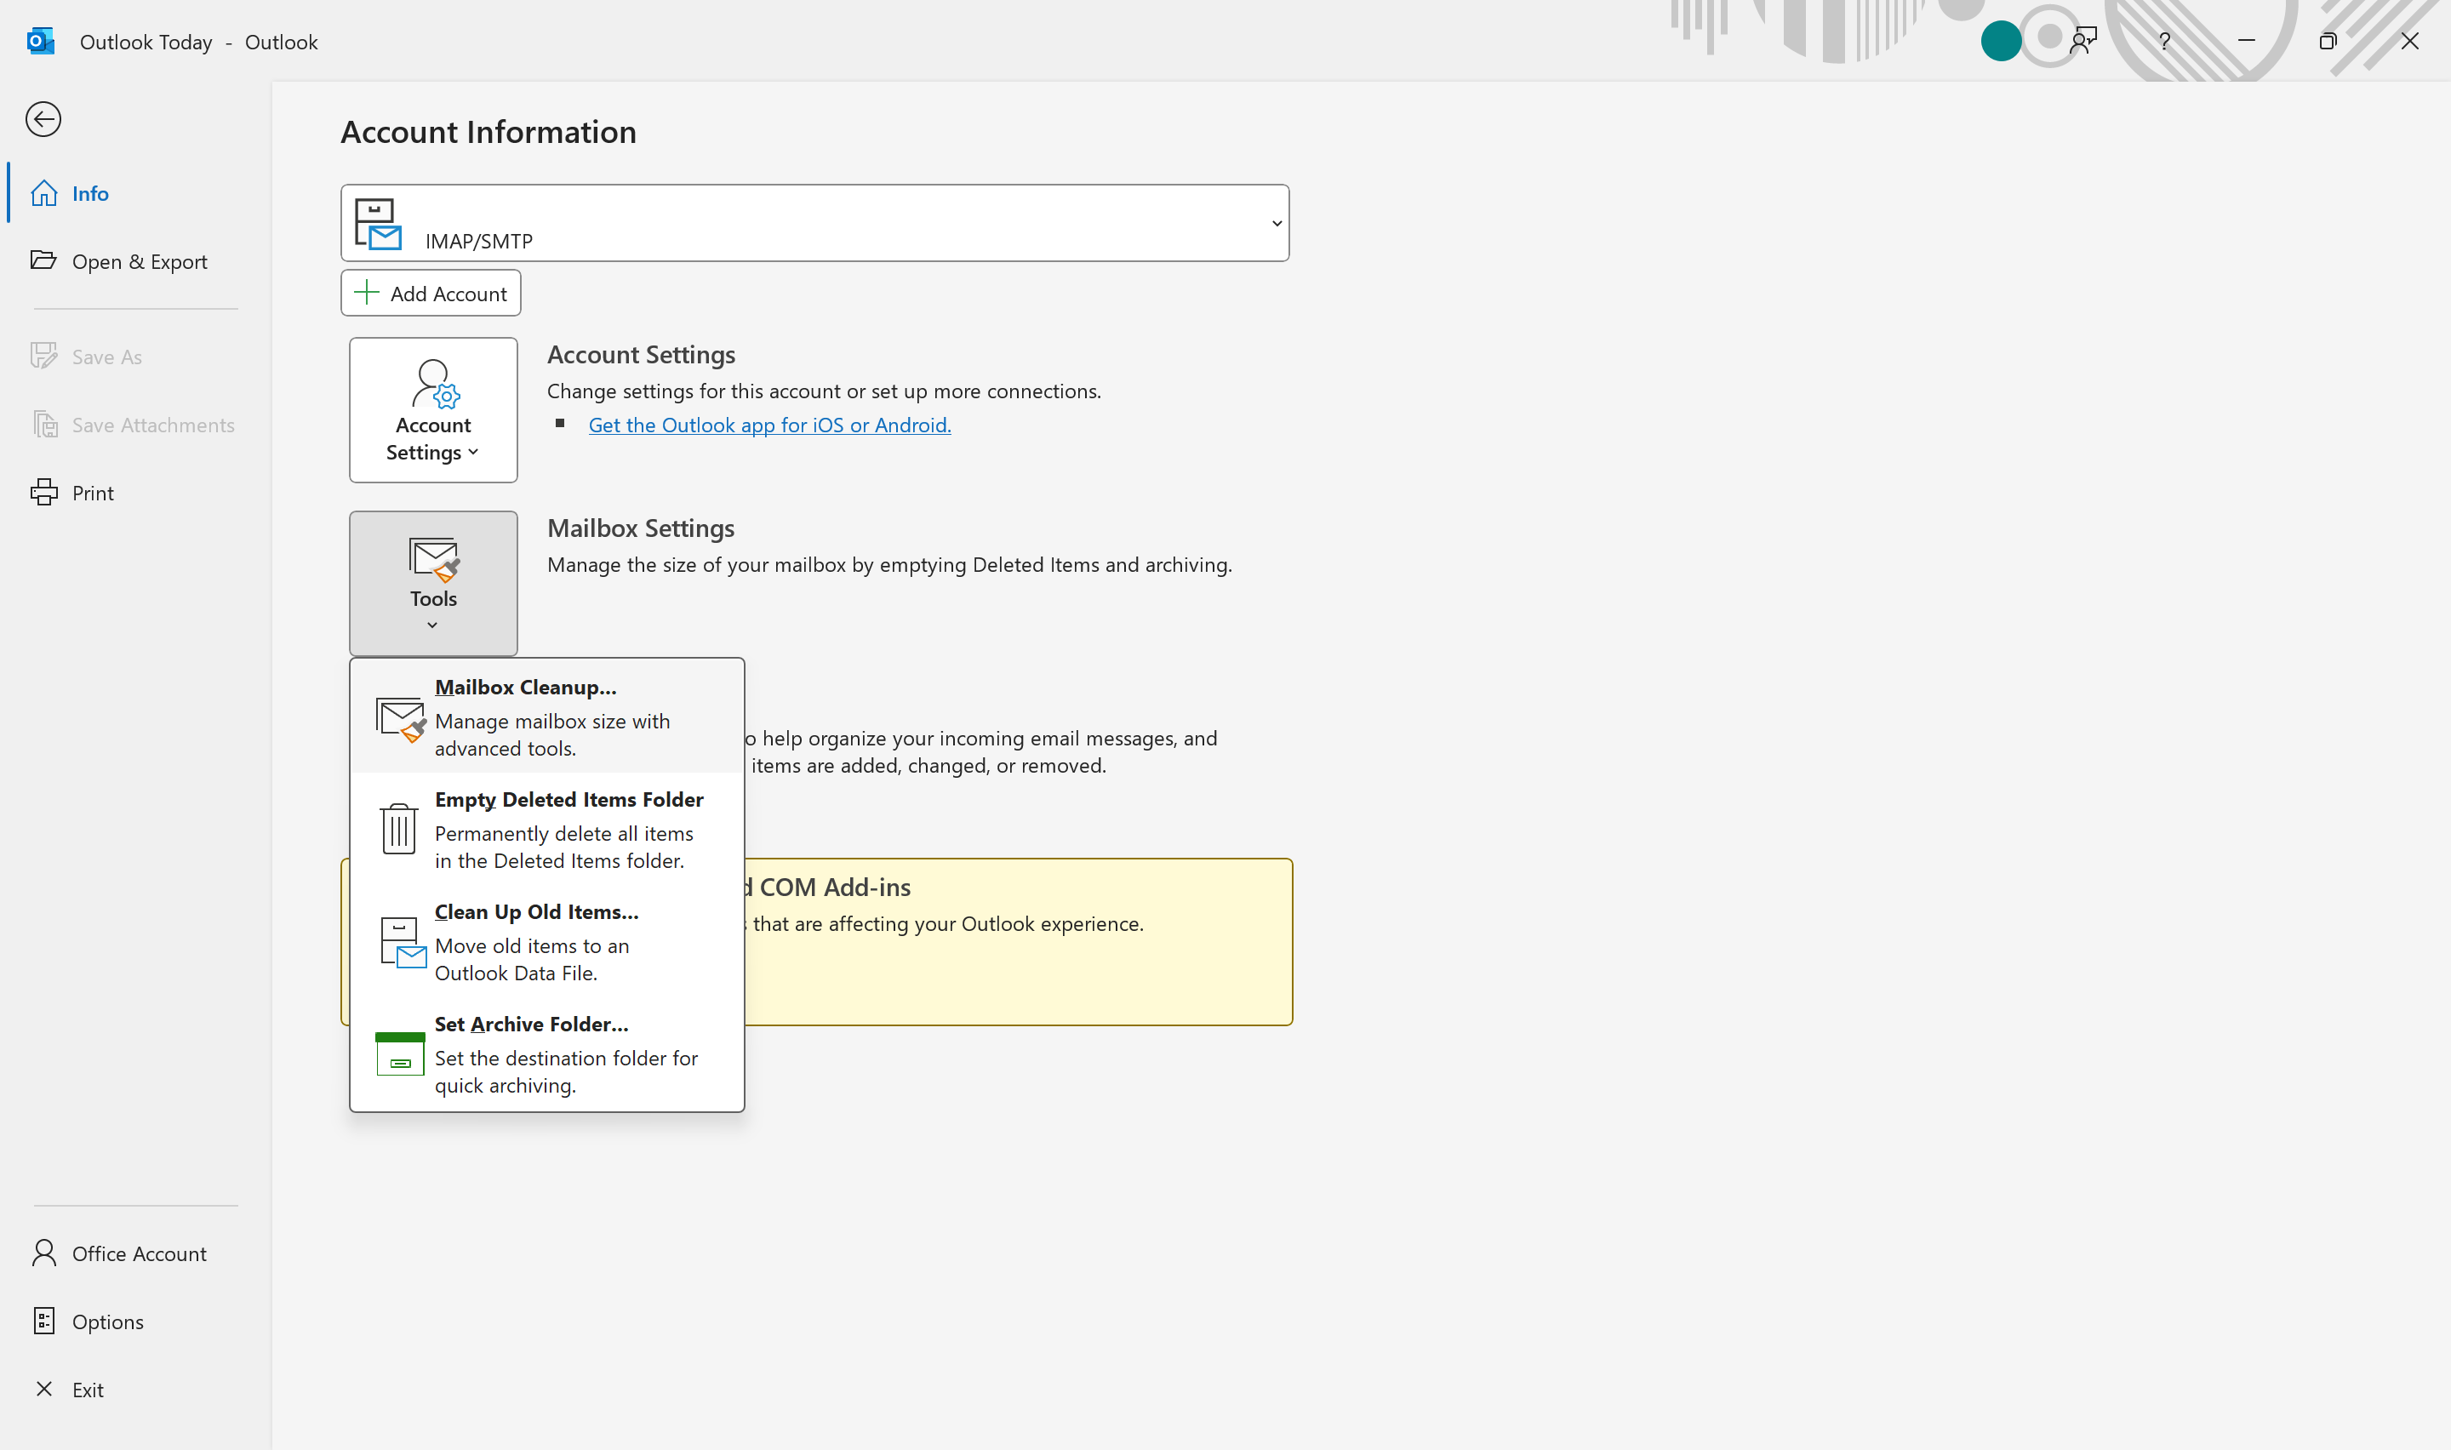The height and width of the screenshot is (1450, 2451).
Task: Click the teal profile circle
Action: (2001, 41)
